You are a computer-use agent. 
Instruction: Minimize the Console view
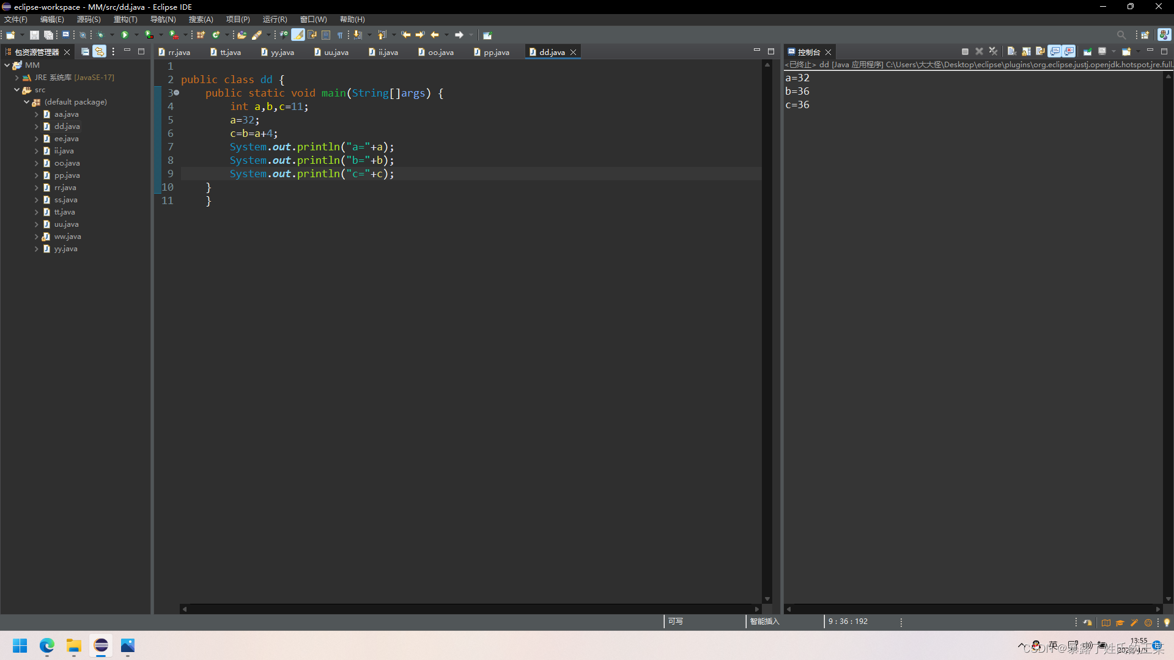click(1150, 51)
